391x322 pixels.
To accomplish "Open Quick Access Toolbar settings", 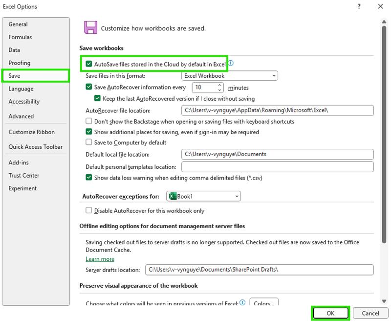I will tap(36, 147).
